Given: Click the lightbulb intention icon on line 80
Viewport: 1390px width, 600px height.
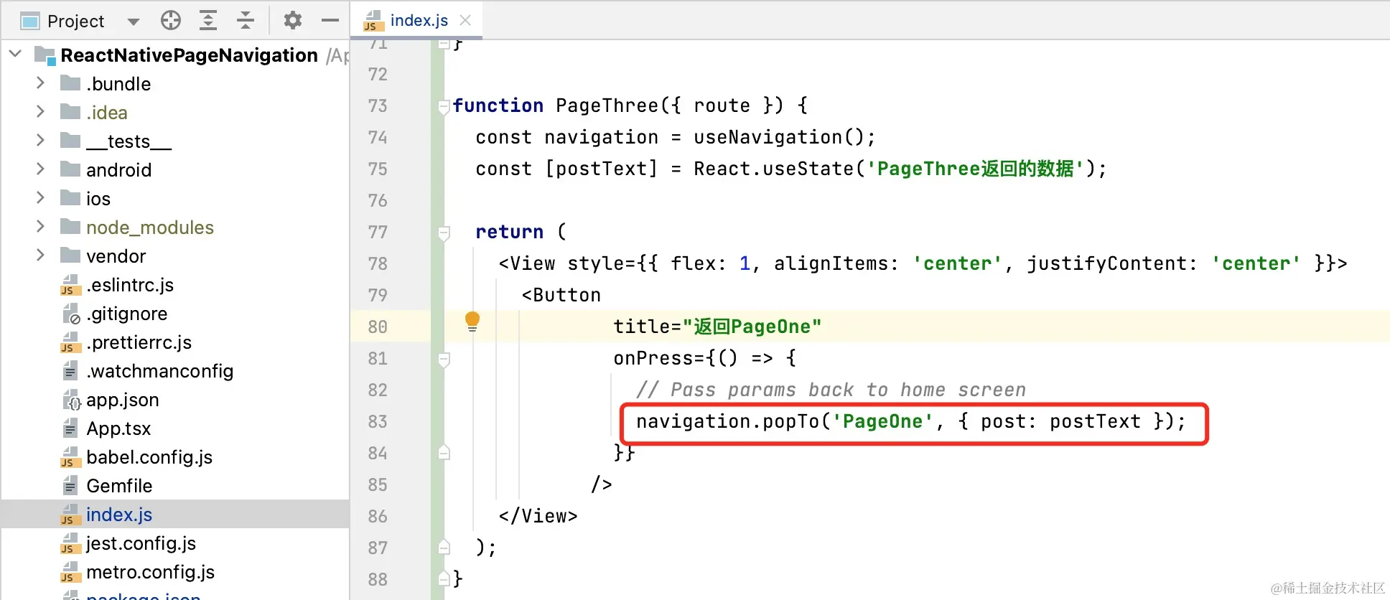Looking at the screenshot, I should (x=472, y=322).
